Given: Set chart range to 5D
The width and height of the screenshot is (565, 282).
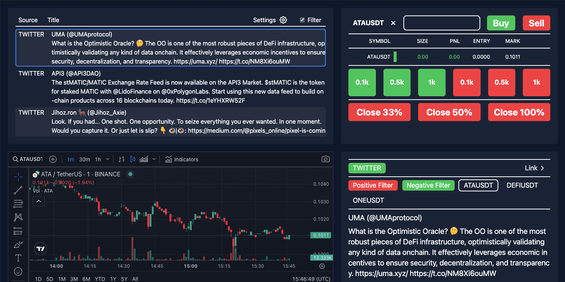Looking at the screenshot, I should pos(50,279).
